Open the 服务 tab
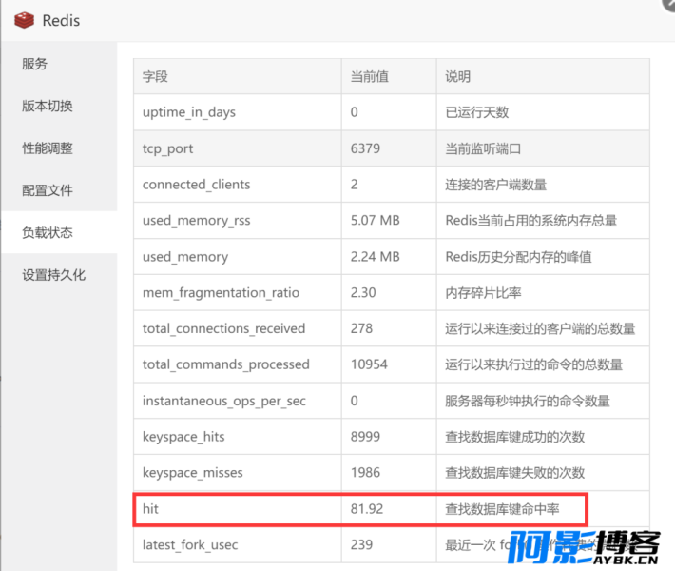The height and width of the screenshot is (571, 675). pyautogui.click(x=35, y=64)
